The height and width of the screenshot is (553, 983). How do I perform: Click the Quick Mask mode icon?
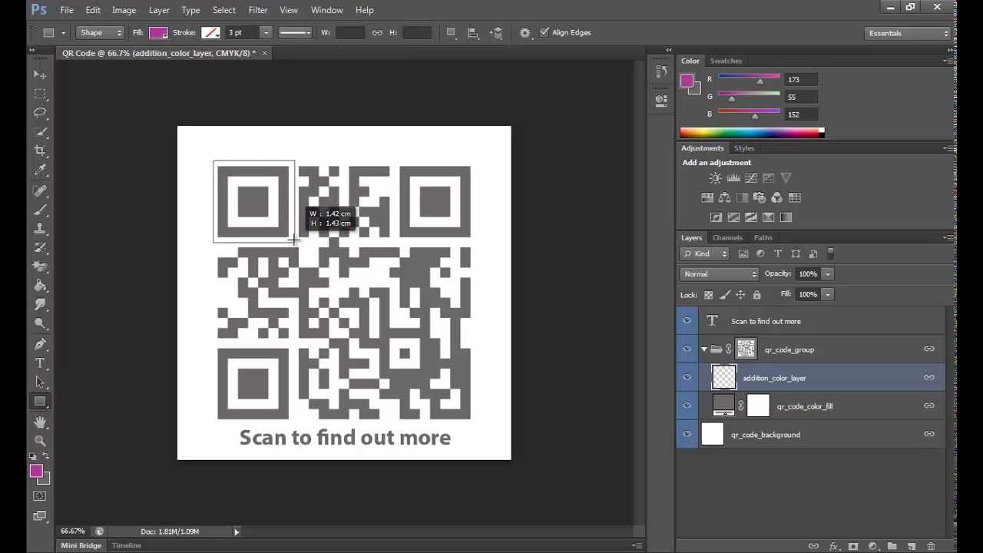coord(40,496)
